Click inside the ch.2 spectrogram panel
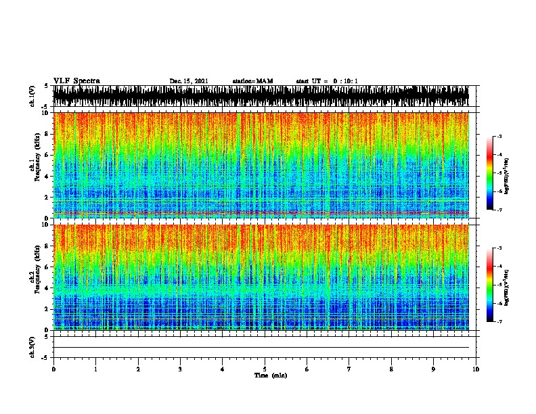 click(x=261, y=277)
